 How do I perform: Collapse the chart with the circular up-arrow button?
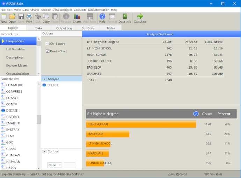coord(196,114)
